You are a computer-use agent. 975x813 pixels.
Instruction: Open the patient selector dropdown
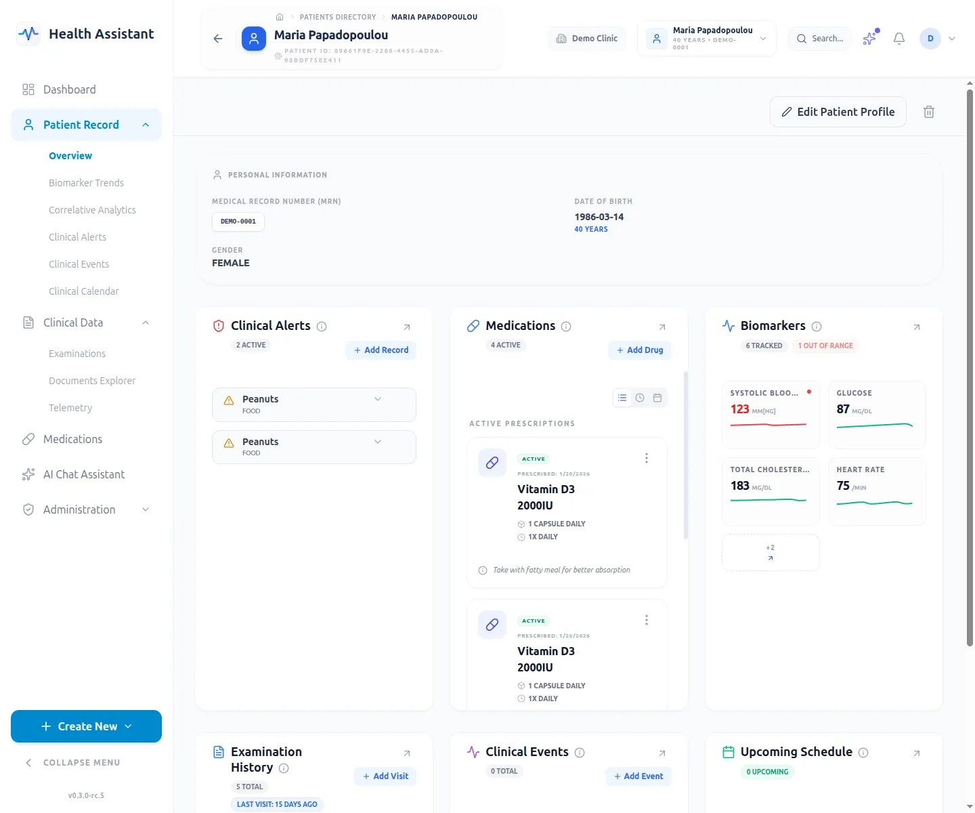(707, 39)
